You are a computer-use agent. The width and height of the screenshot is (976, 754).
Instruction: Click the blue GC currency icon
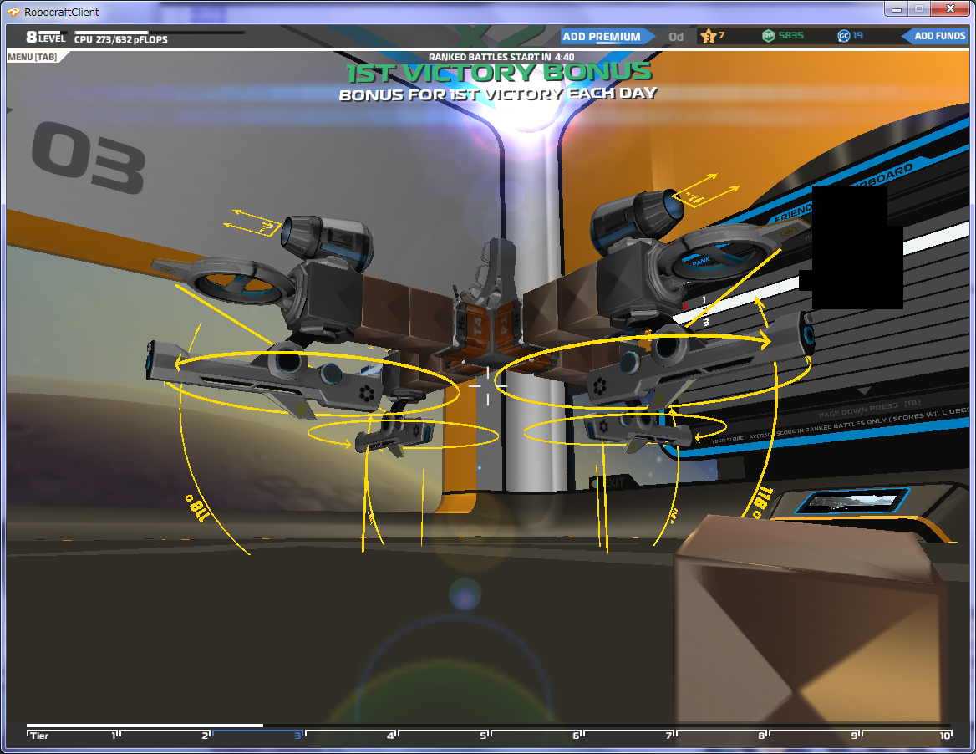(843, 36)
